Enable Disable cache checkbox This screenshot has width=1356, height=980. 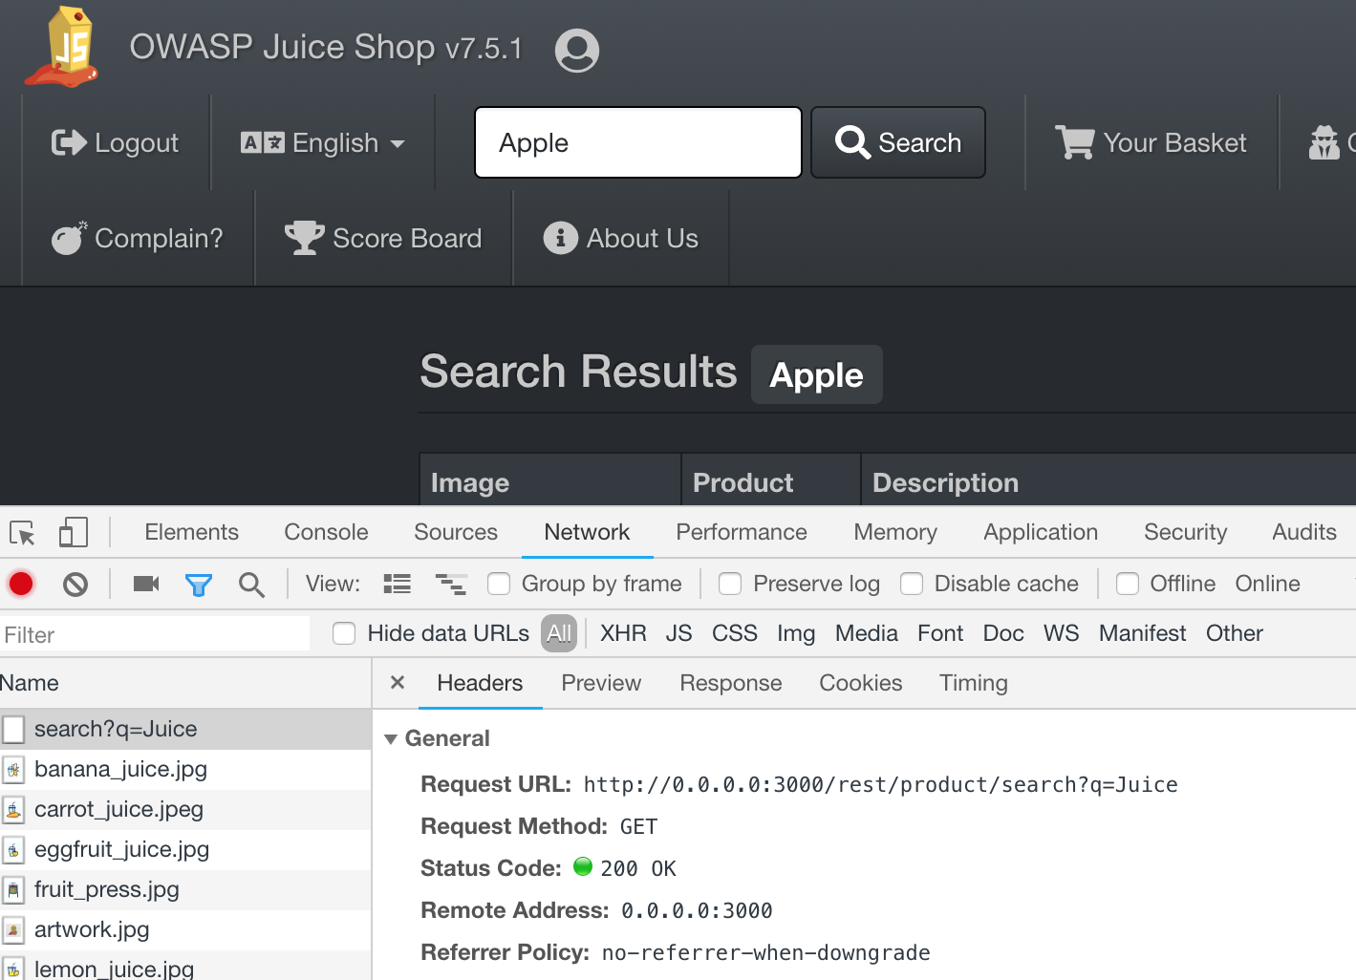(912, 584)
